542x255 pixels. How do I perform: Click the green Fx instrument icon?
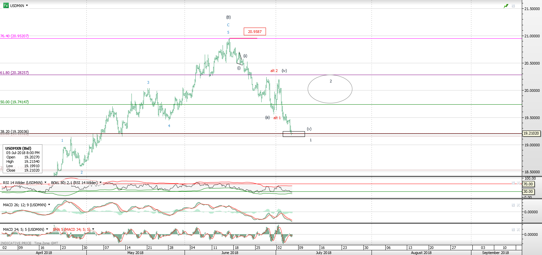point(6,5)
